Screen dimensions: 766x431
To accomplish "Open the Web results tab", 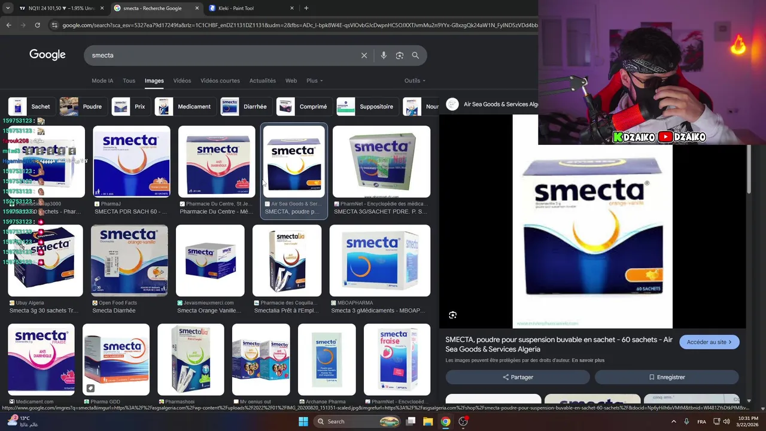I will (291, 81).
